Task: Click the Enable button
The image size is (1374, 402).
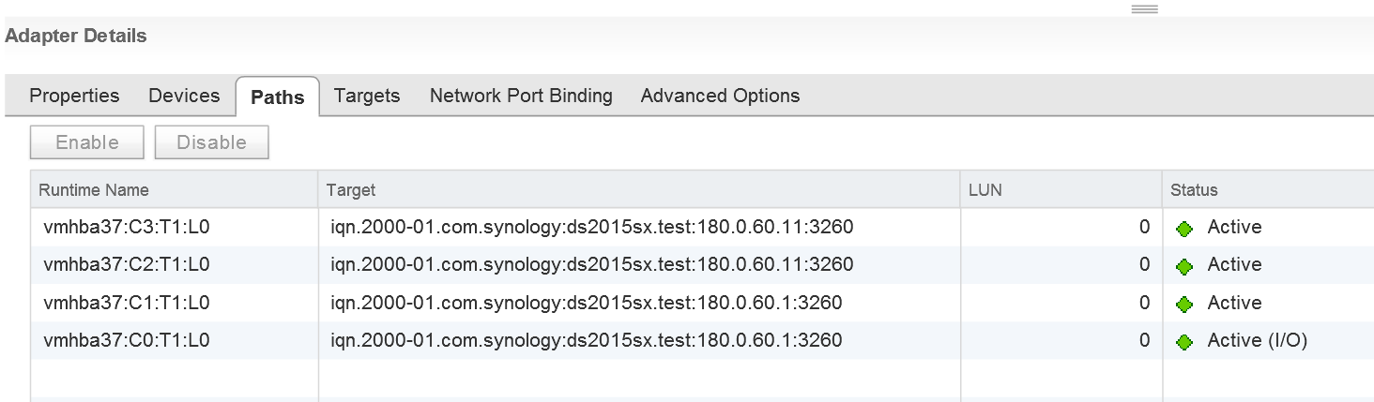Action: click(x=87, y=142)
